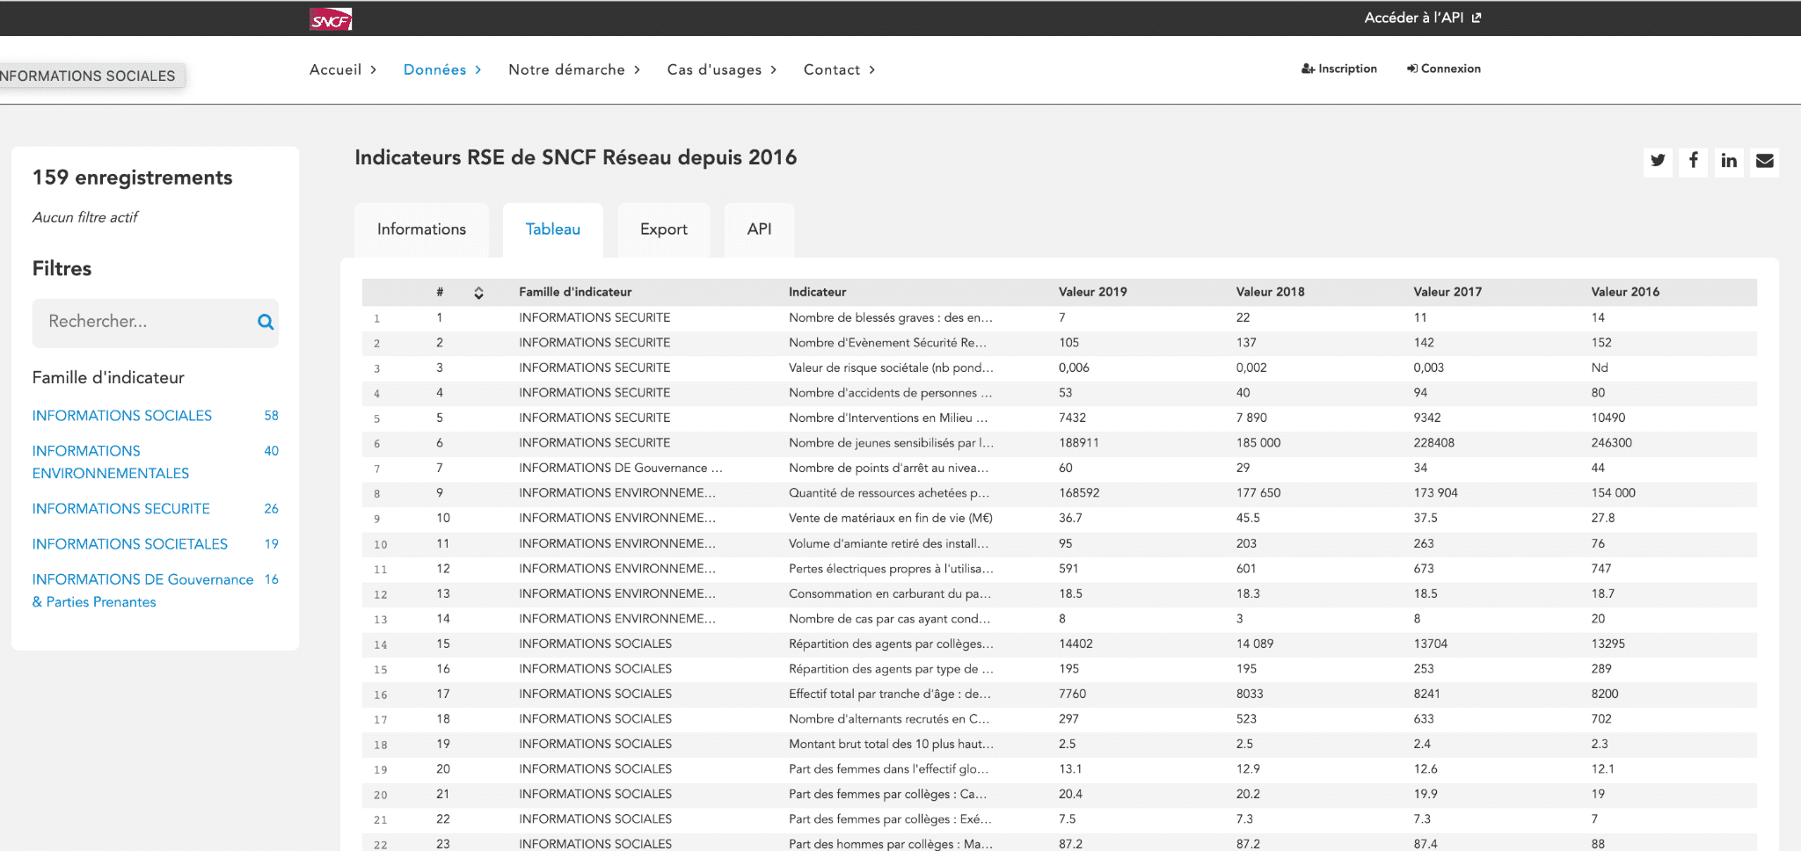Expand the Cas d'usages menu
Screen dimensions: 1801x851
click(x=721, y=69)
